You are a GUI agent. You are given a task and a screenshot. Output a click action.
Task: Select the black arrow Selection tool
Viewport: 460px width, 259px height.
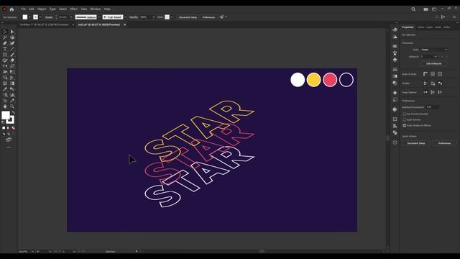[5, 32]
